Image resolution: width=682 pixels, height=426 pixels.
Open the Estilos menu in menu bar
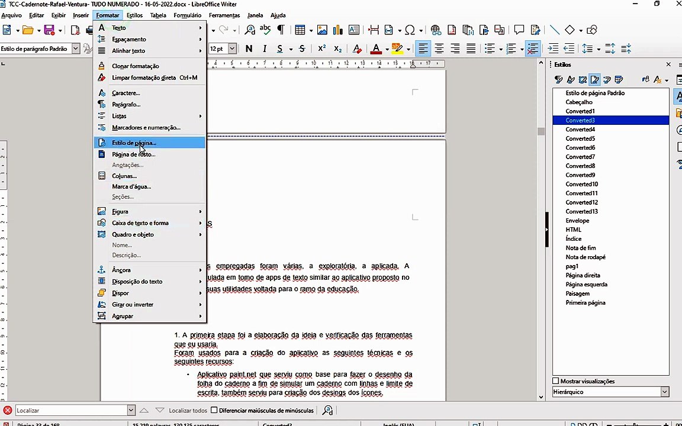[134, 15]
